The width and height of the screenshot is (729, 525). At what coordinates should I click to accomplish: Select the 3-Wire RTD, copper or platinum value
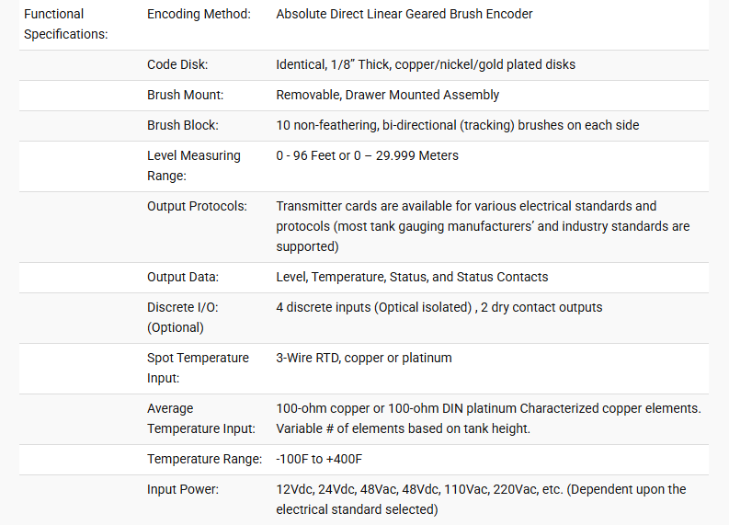coord(363,358)
